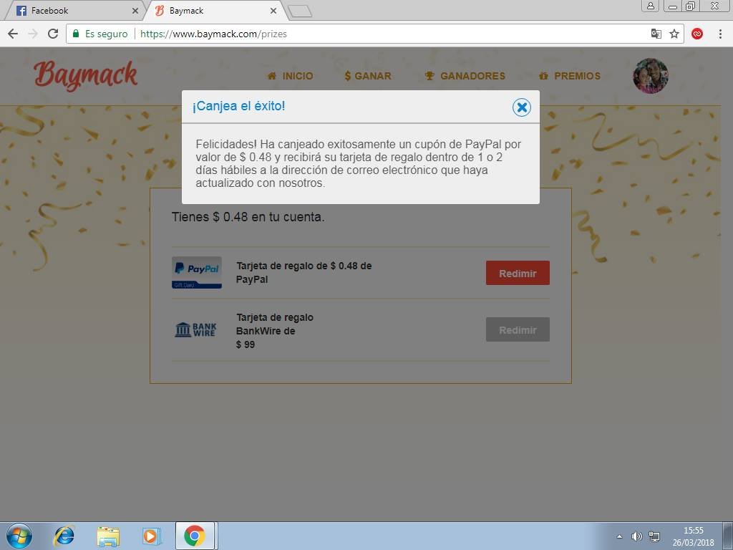This screenshot has width=733, height=550.
Task: Click the secure padlock icon
Action: tap(76, 34)
